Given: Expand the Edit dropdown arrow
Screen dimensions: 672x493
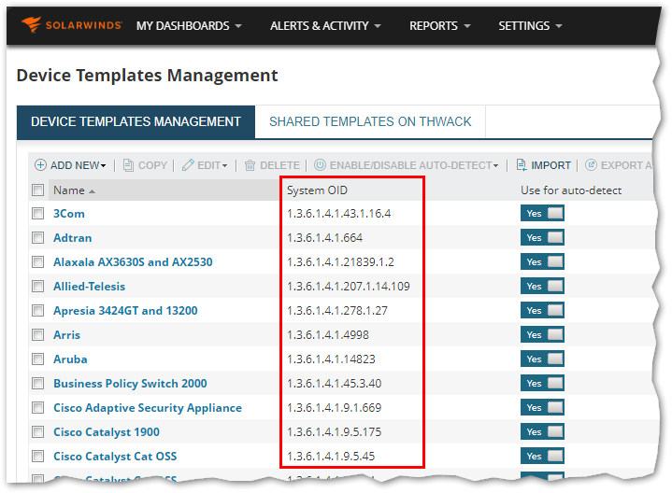Looking at the screenshot, I should click(x=224, y=166).
